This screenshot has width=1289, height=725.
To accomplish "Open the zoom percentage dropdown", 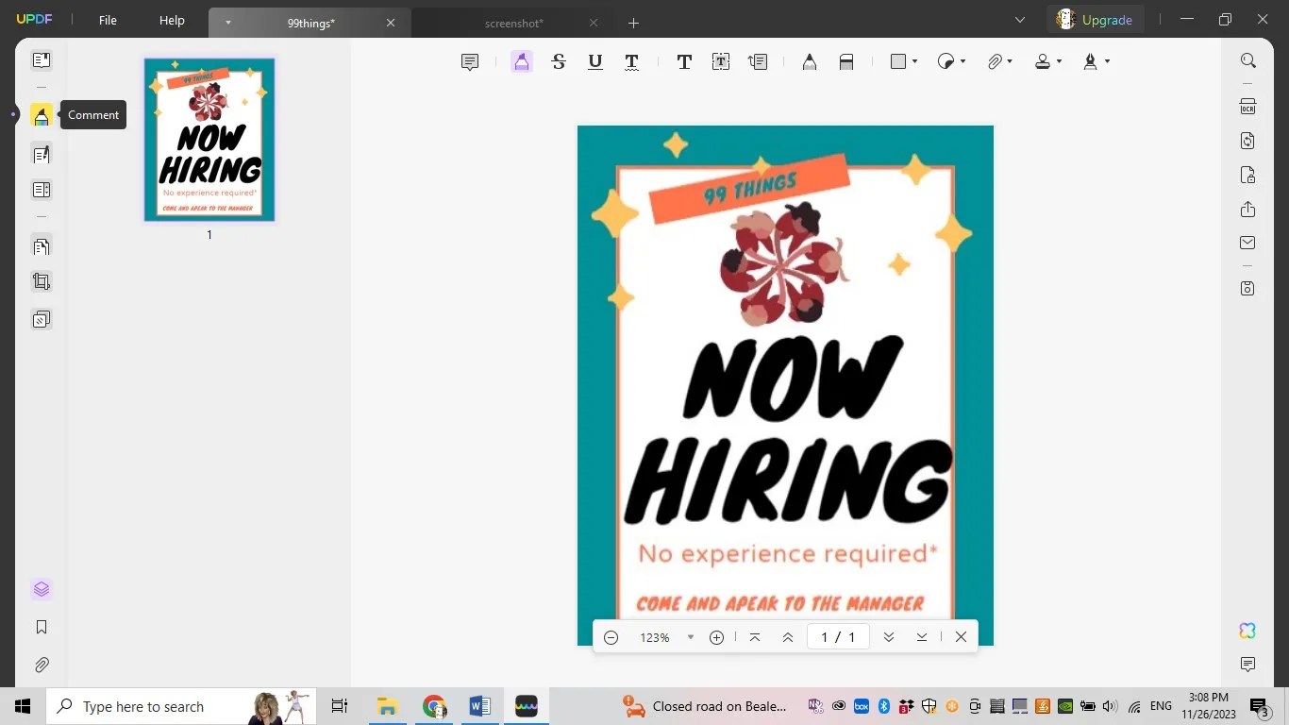I will (690, 637).
